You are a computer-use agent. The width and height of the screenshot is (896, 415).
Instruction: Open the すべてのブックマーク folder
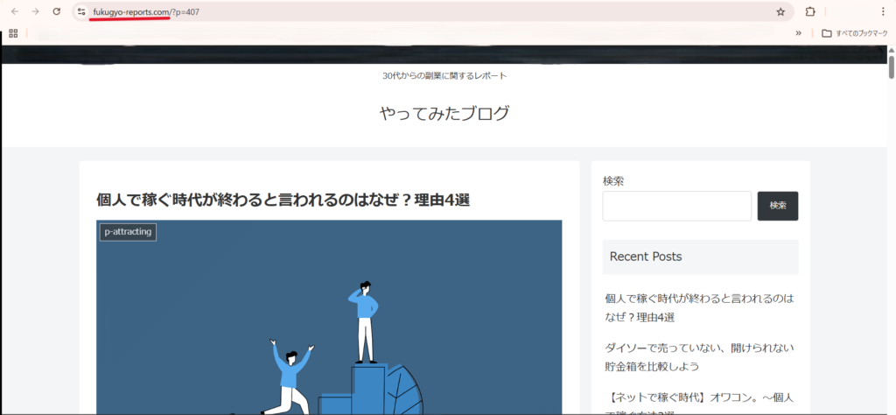pos(855,33)
